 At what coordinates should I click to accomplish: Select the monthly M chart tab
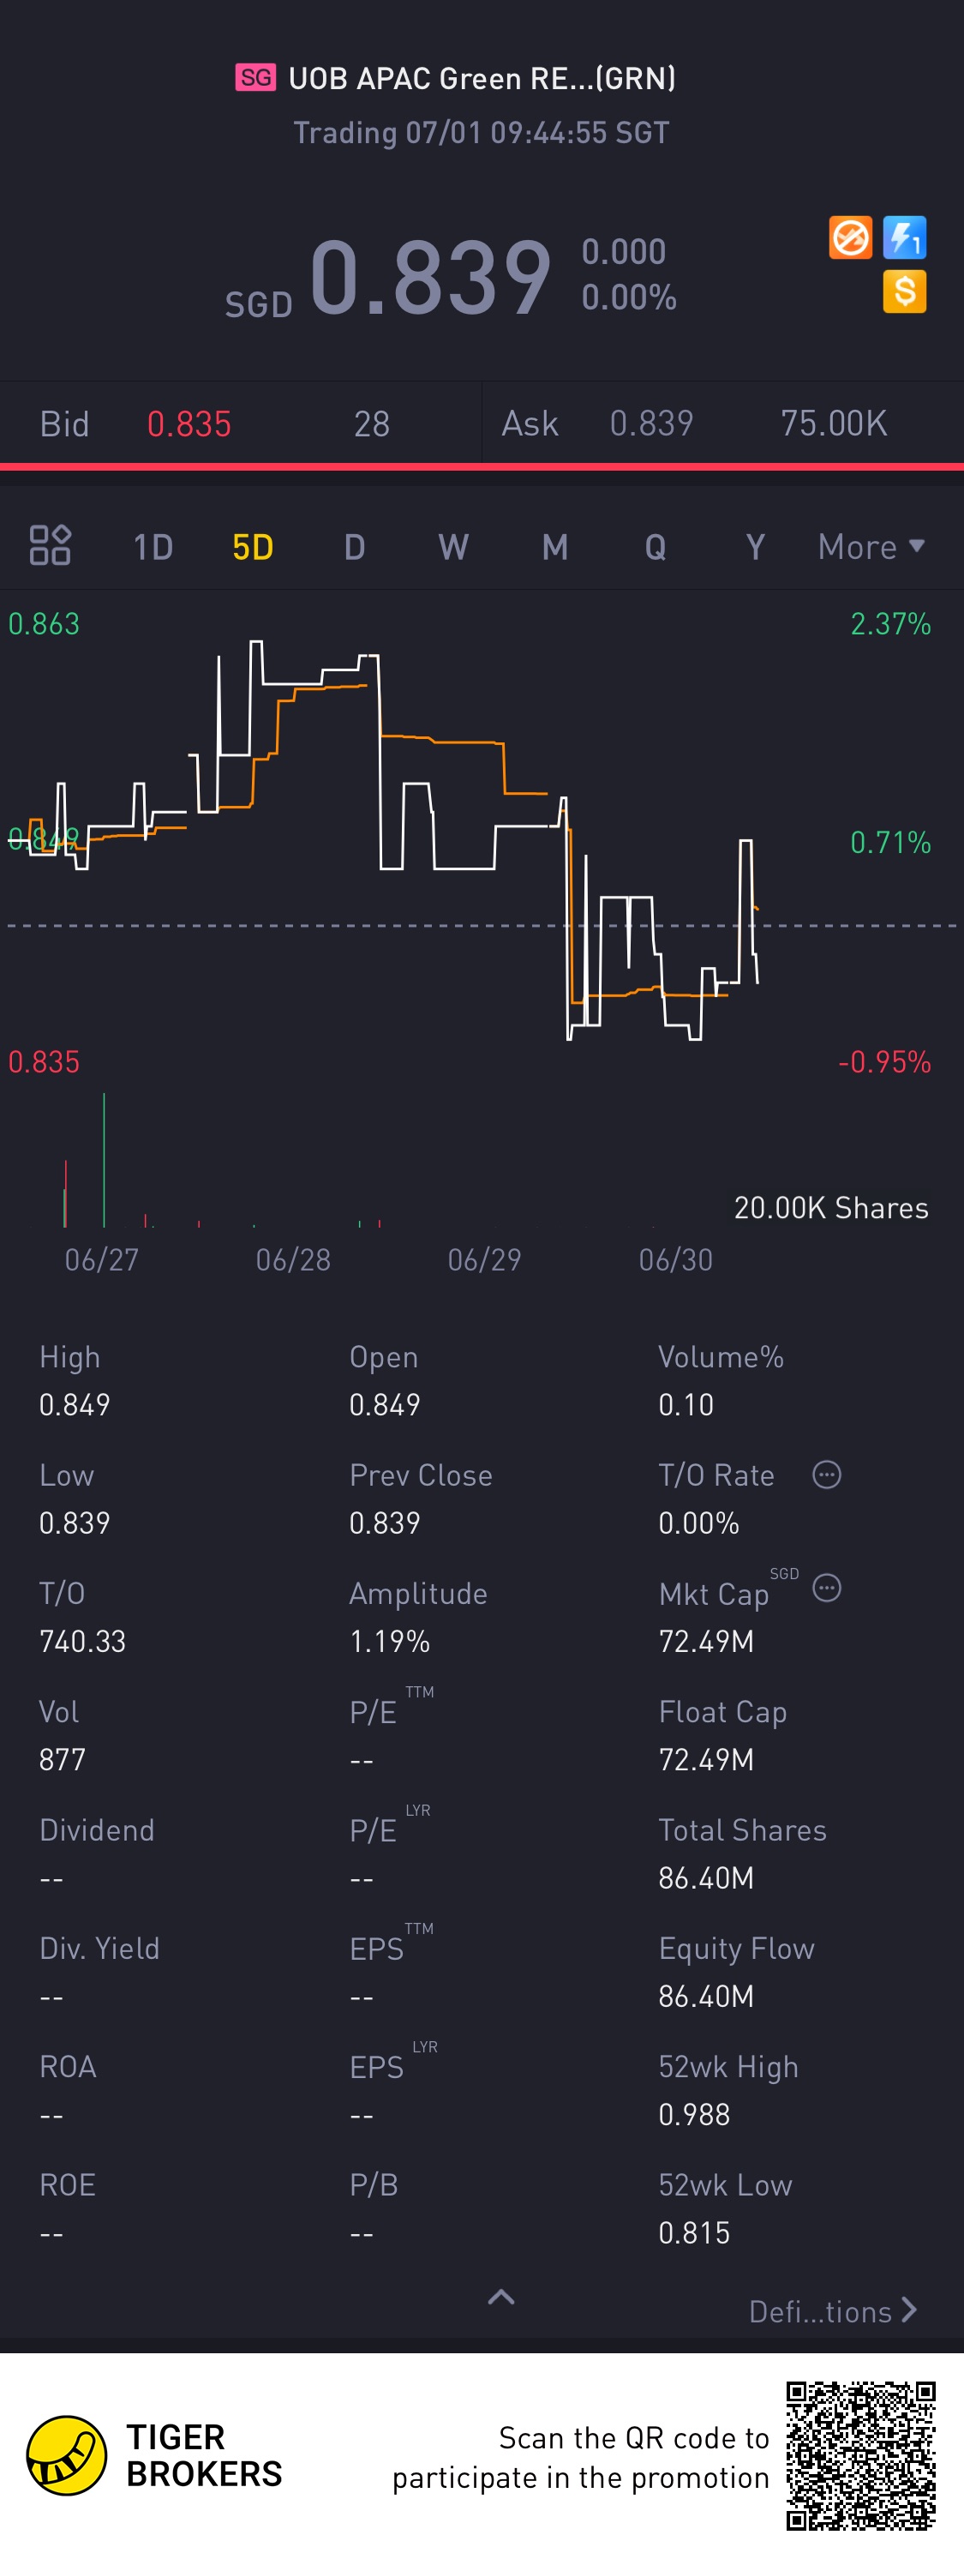pyautogui.click(x=555, y=547)
